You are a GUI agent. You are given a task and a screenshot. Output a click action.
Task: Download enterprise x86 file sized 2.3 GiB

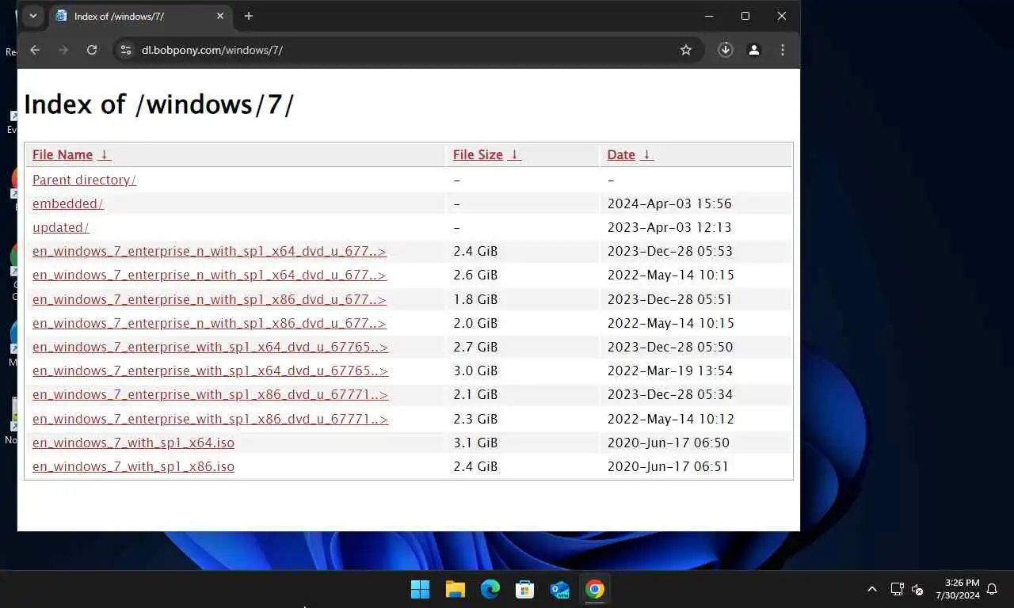tap(210, 419)
